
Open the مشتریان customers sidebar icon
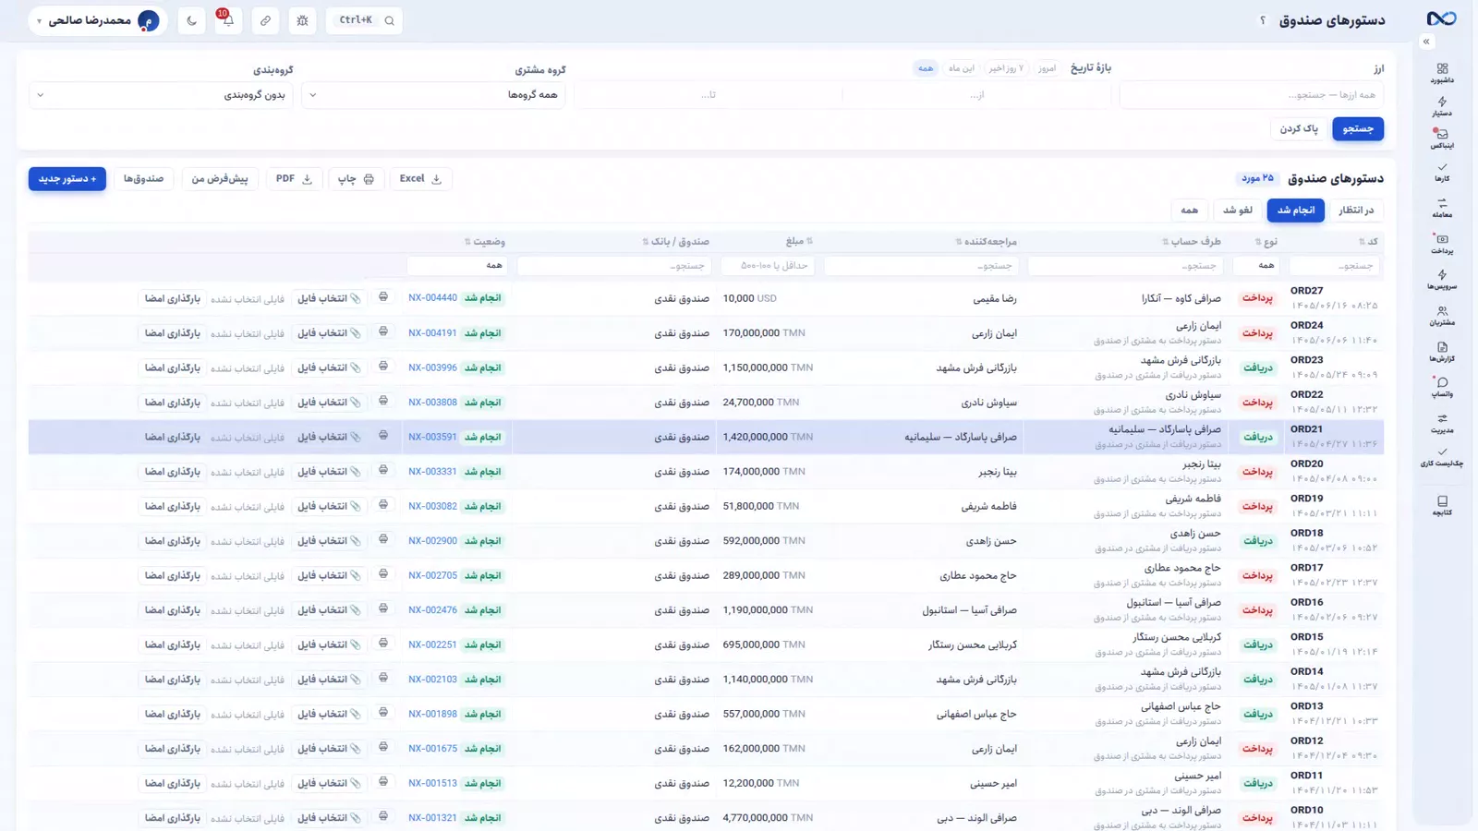(1442, 316)
